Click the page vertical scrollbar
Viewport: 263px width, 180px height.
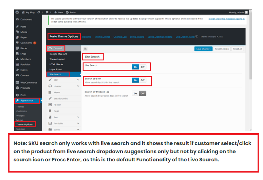[250, 46]
